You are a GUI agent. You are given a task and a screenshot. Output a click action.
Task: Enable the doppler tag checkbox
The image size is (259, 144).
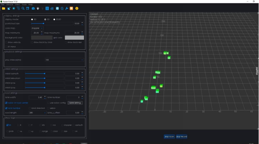pyautogui.click(x=62, y=125)
